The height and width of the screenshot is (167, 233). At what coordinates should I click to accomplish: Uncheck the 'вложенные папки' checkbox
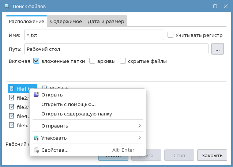pyautogui.click(x=36, y=61)
